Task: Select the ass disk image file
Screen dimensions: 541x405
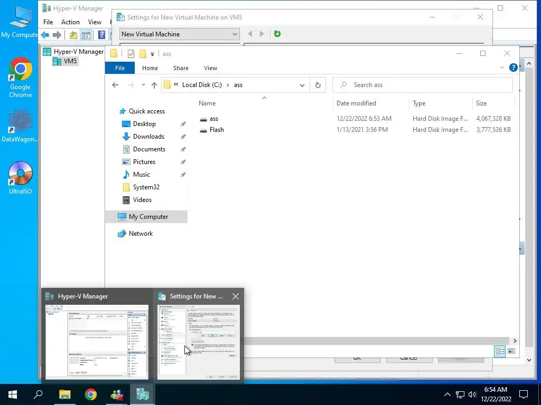Action: coord(214,119)
